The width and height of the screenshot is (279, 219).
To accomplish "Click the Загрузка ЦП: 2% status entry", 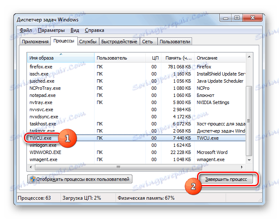I will [x=82, y=198].
